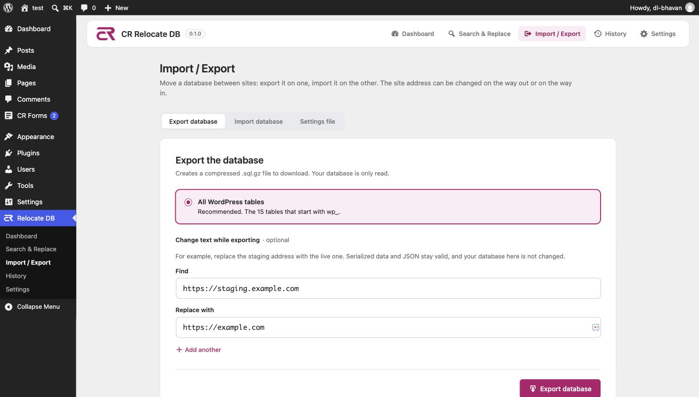Add another find and replace pair
The width and height of the screenshot is (699, 397).
pyautogui.click(x=198, y=350)
